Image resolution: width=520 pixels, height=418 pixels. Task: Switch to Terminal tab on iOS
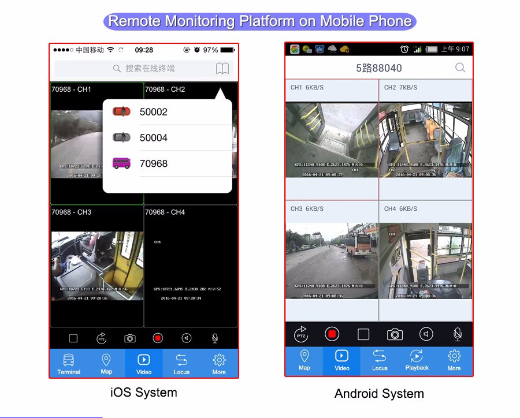[x=69, y=364]
